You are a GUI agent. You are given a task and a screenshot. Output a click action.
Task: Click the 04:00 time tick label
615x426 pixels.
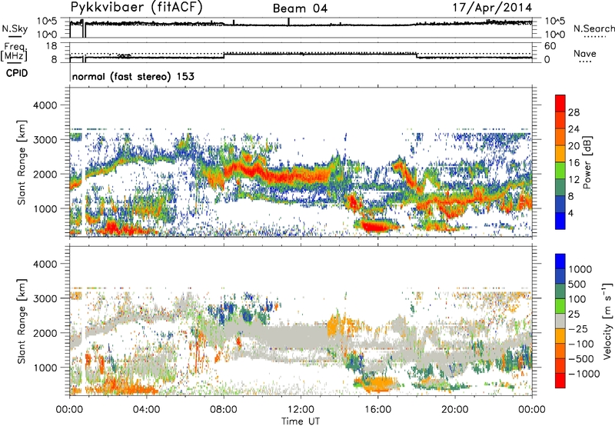pos(146,410)
